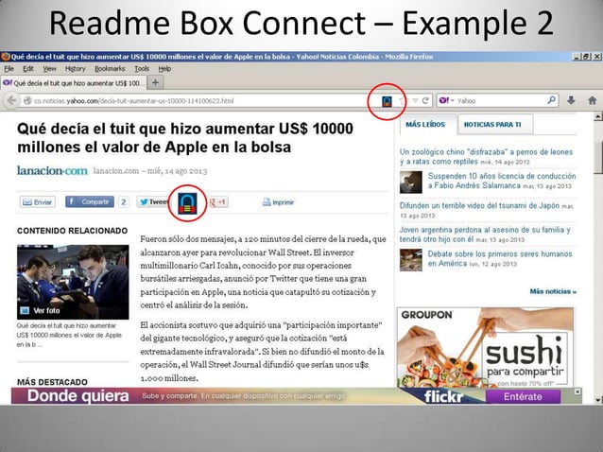Click the scrollbar down arrow
Image resolution: width=603 pixels, height=452 pixels.
pyautogui.click(x=598, y=400)
